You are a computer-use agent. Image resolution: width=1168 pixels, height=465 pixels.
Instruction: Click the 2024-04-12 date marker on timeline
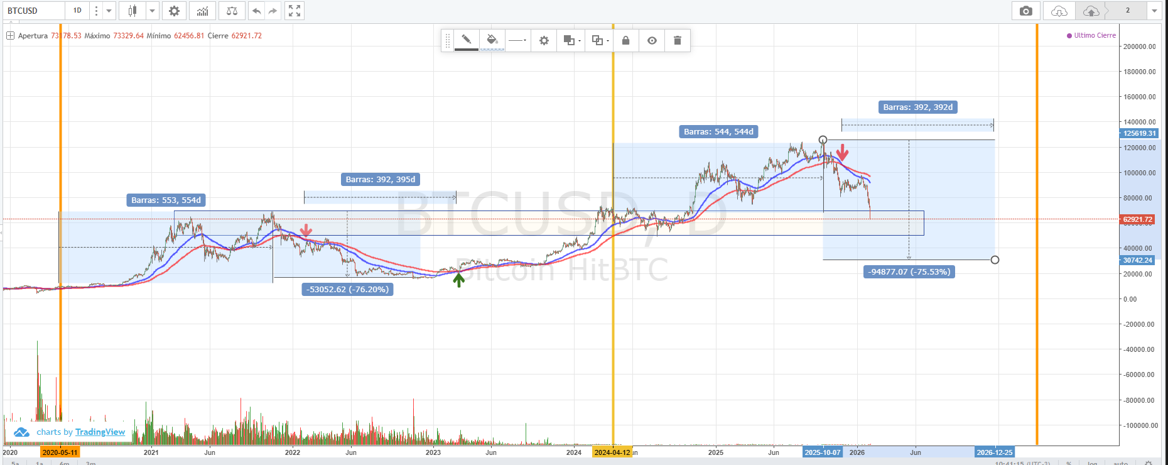tap(612, 452)
